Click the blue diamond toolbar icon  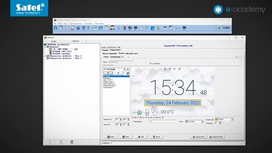pos(78,28)
